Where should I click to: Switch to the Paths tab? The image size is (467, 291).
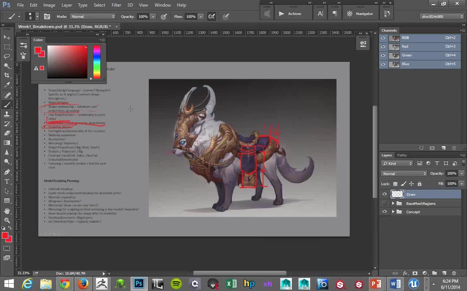point(402,155)
